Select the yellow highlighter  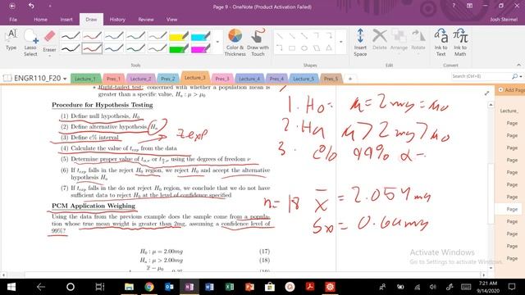pos(179,36)
